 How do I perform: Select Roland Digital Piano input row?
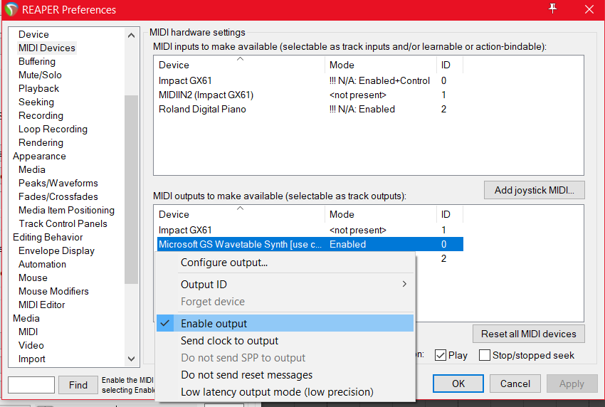coord(309,109)
